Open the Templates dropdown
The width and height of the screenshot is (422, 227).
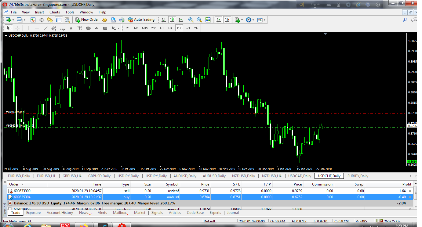(x=261, y=20)
